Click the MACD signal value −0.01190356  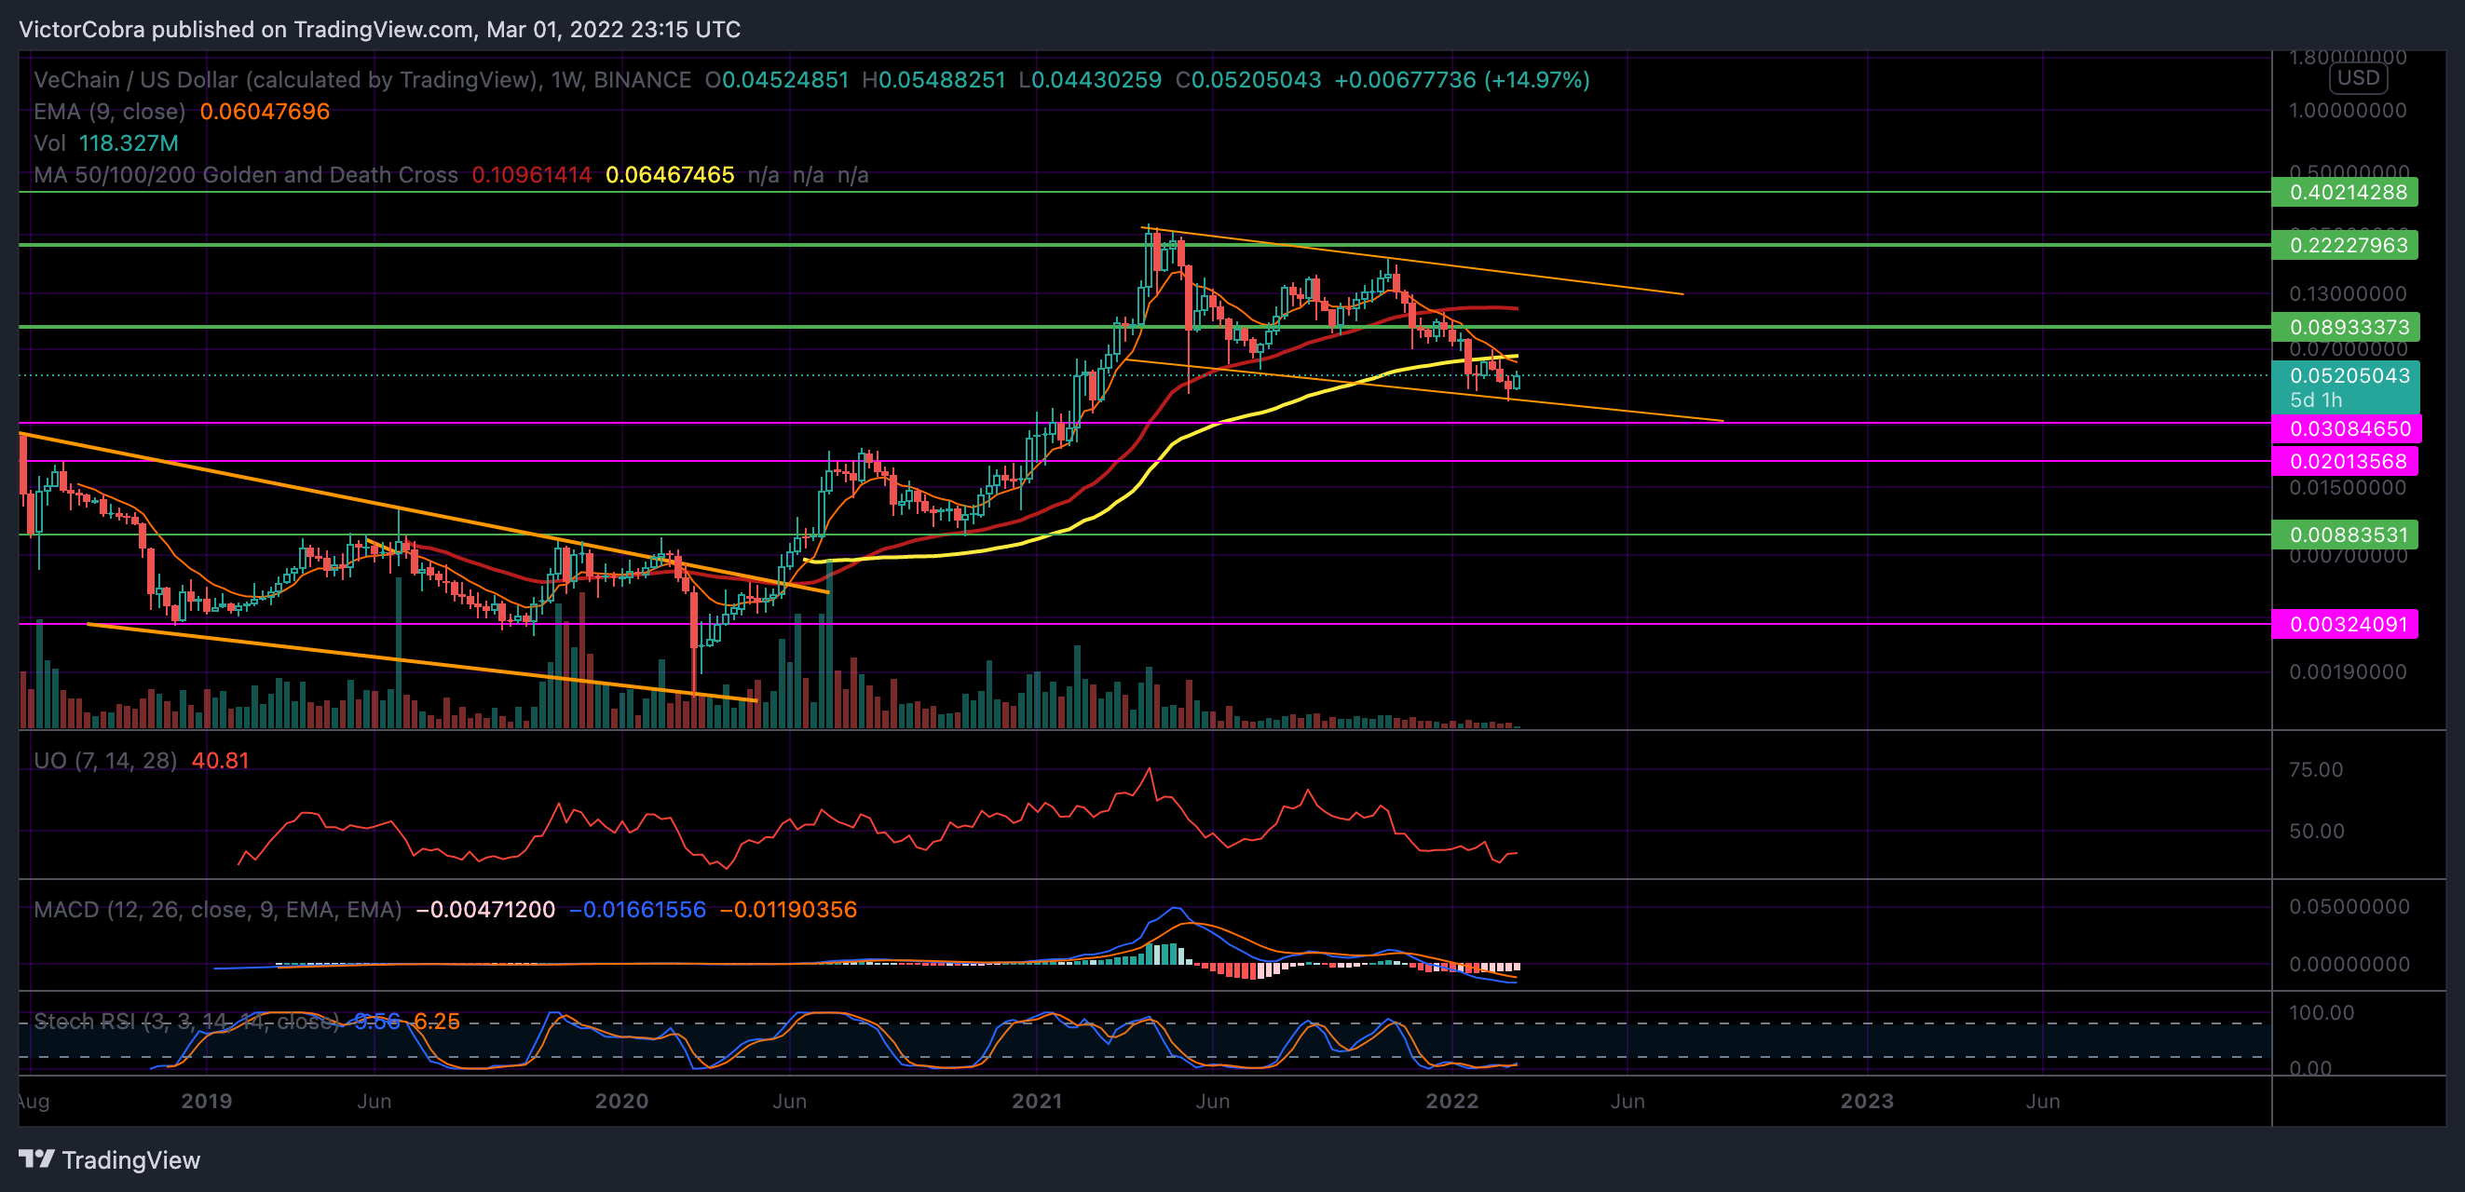tap(787, 909)
